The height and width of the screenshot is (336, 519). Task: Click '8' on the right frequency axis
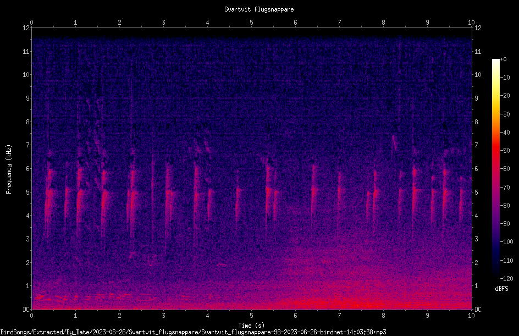[x=476, y=122]
